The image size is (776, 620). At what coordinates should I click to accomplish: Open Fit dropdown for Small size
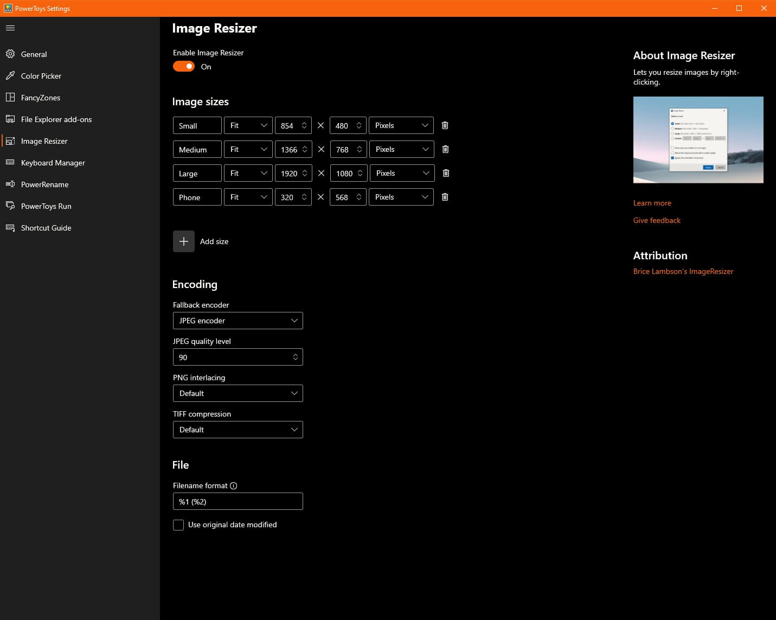click(x=248, y=125)
